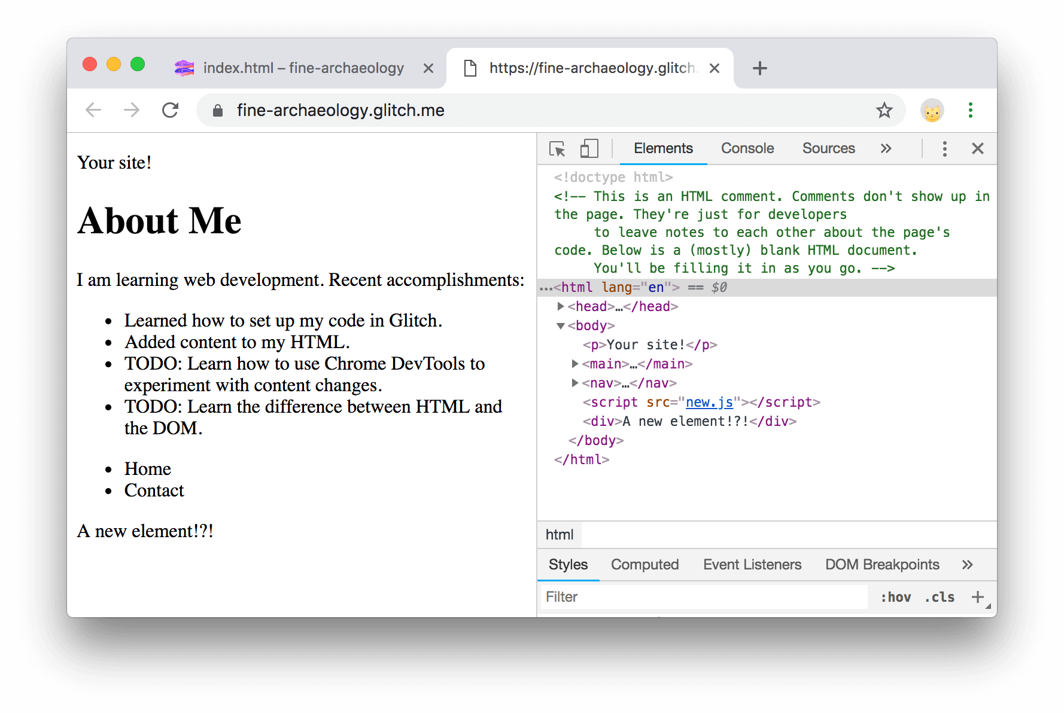The width and height of the screenshot is (1064, 713).
Task: Click the html breadcrumb item
Action: pyautogui.click(x=560, y=535)
